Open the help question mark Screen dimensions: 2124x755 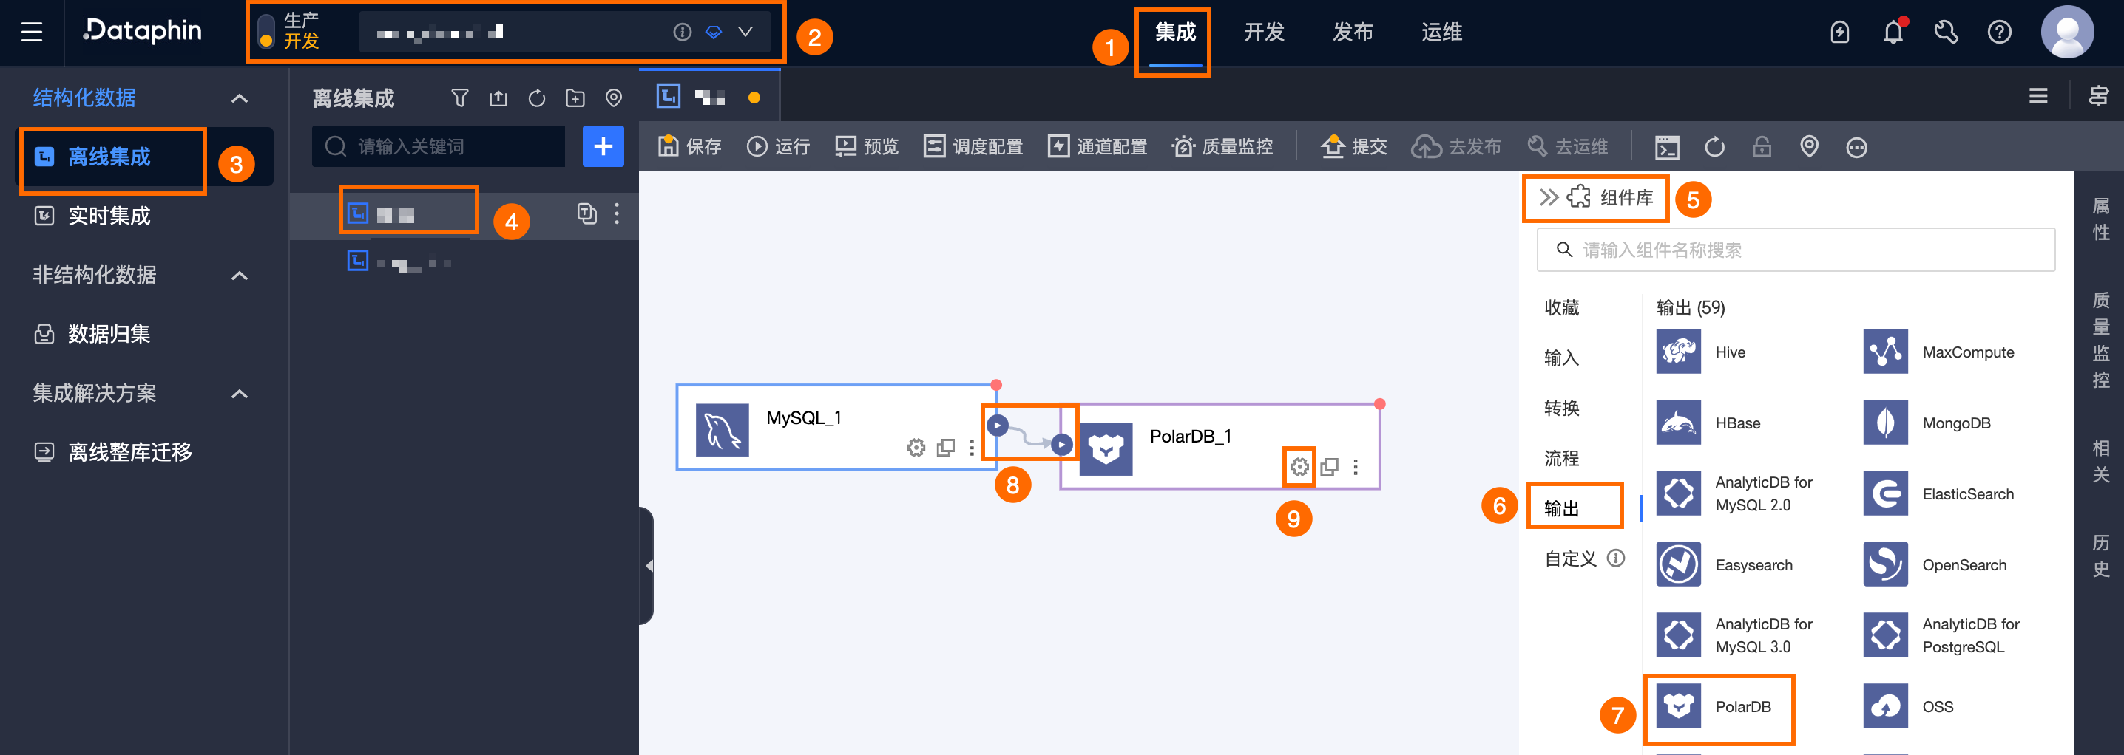click(2000, 32)
